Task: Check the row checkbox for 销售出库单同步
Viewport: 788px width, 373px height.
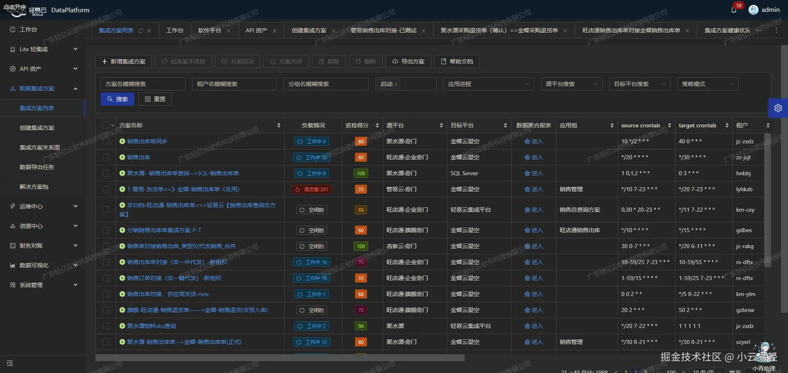Action: click(105, 141)
